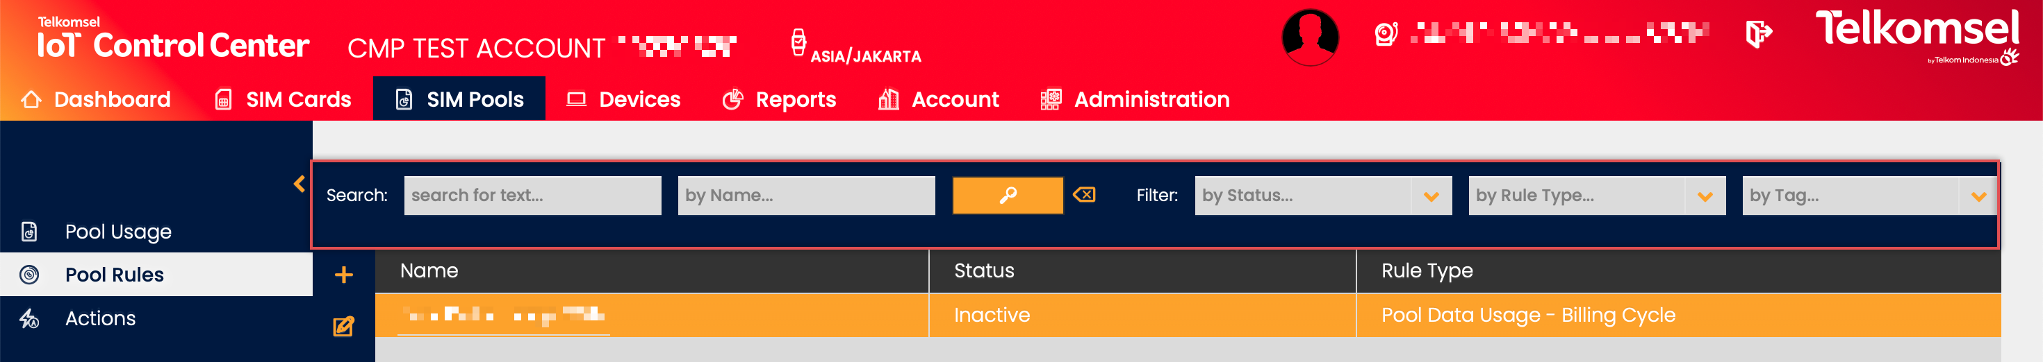Focus the search for text field

pos(532,196)
